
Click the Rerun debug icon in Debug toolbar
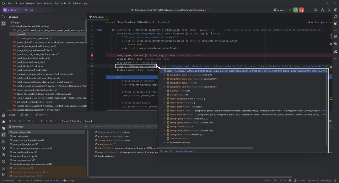tap(10, 121)
